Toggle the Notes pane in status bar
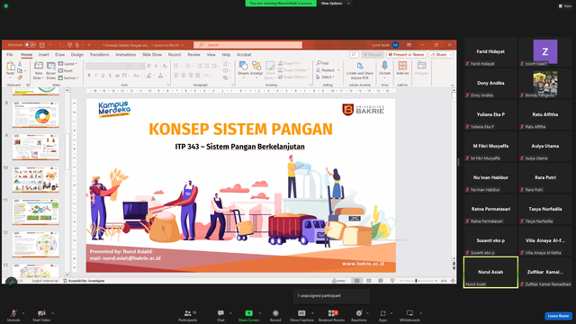The height and width of the screenshot is (324, 576). pyautogui.click(x=338, y=281)
